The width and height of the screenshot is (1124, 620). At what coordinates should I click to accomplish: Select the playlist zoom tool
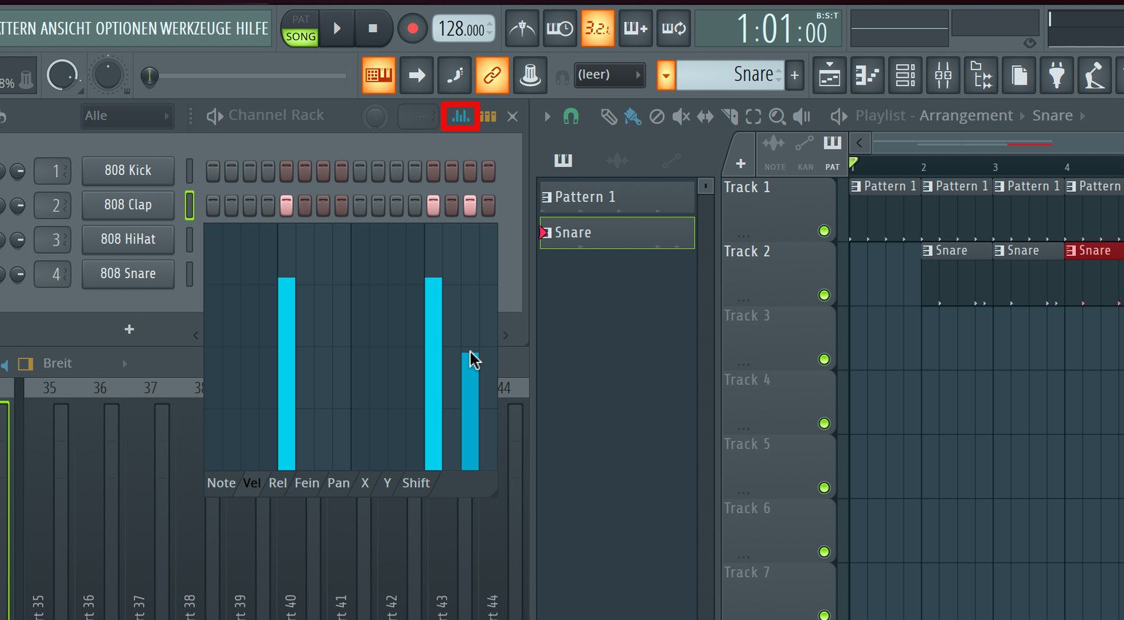point(777,116)
